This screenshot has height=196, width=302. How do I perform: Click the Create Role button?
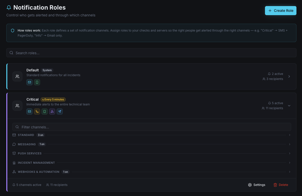(x=280, y=11)
